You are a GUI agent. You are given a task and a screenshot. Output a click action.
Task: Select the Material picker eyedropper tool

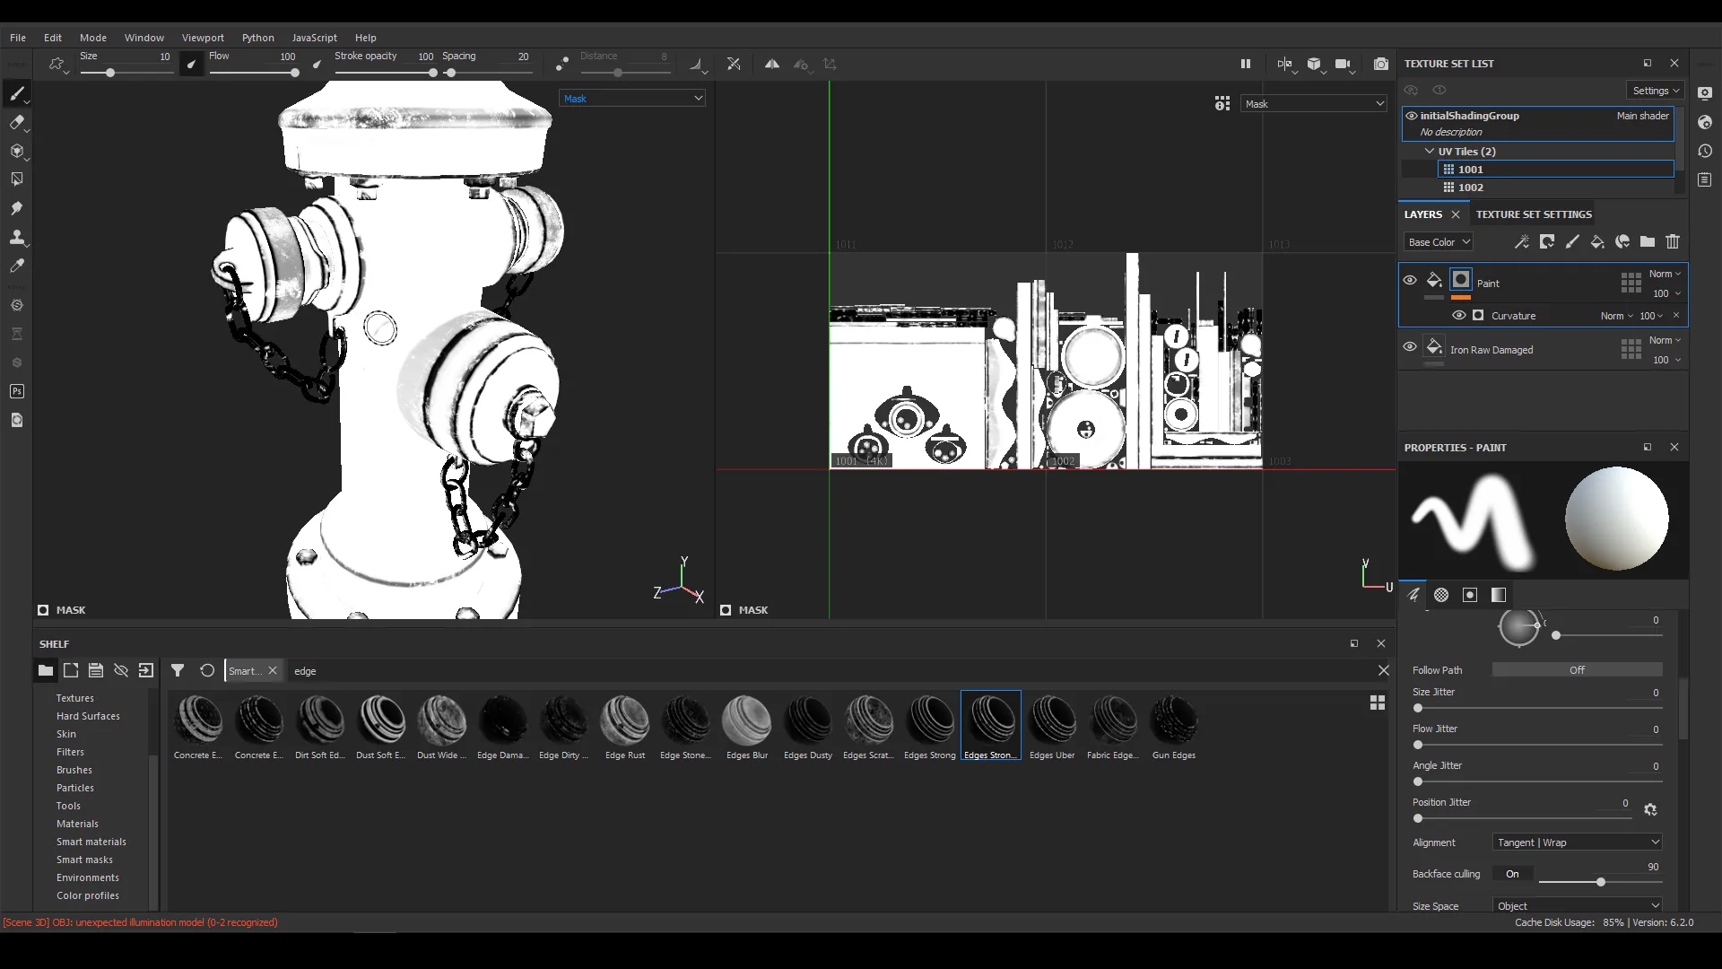coord(17,266)
